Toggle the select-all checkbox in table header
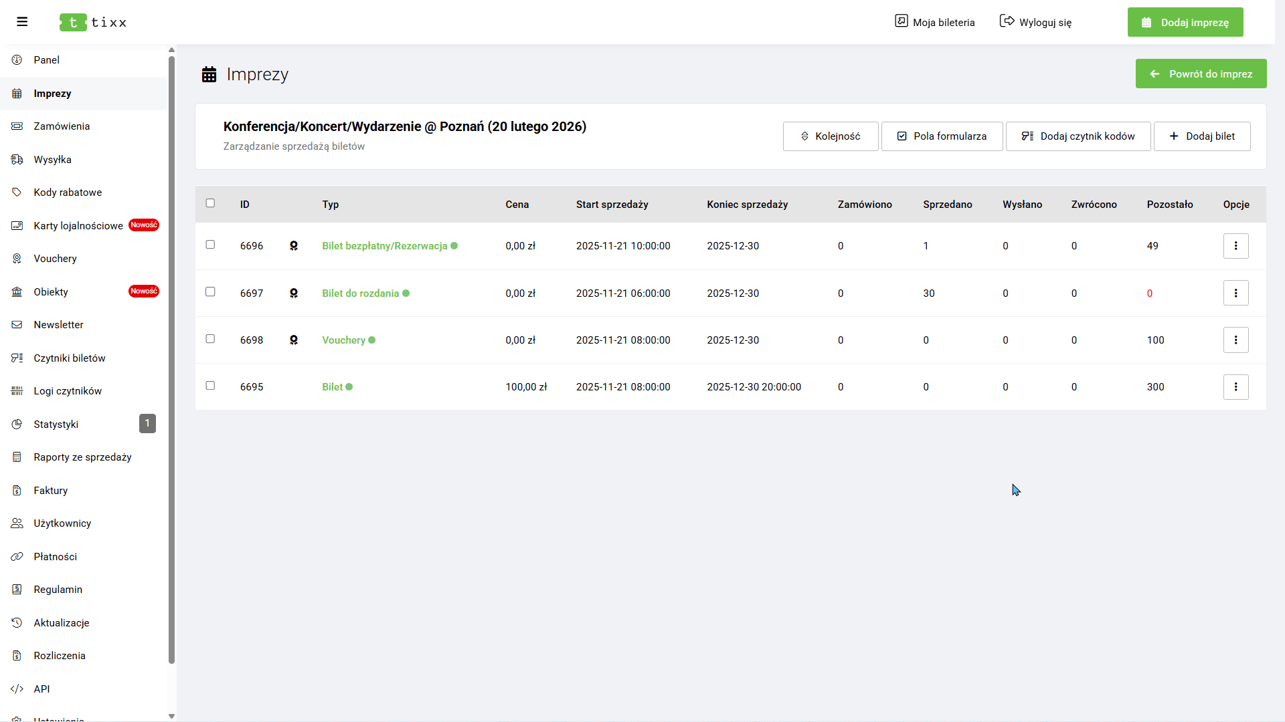Screen dimensions: 1285x722 coord(210,203)
